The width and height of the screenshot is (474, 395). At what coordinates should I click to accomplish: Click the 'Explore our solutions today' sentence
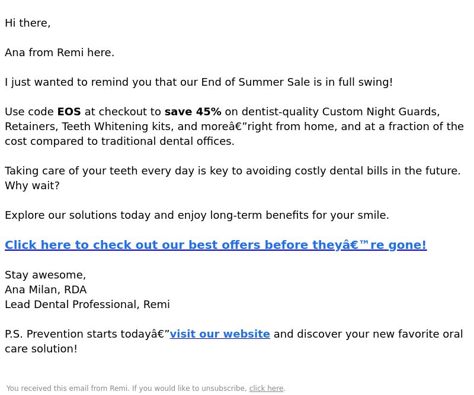click(x=197, y=215)
